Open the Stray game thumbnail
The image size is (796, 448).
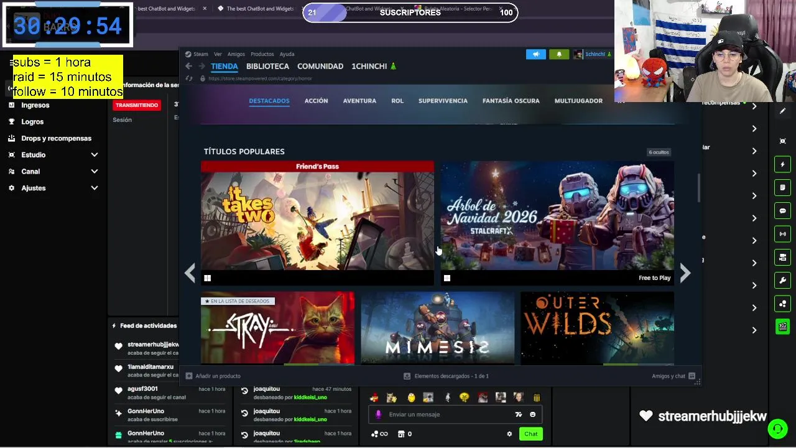(277, 328)
